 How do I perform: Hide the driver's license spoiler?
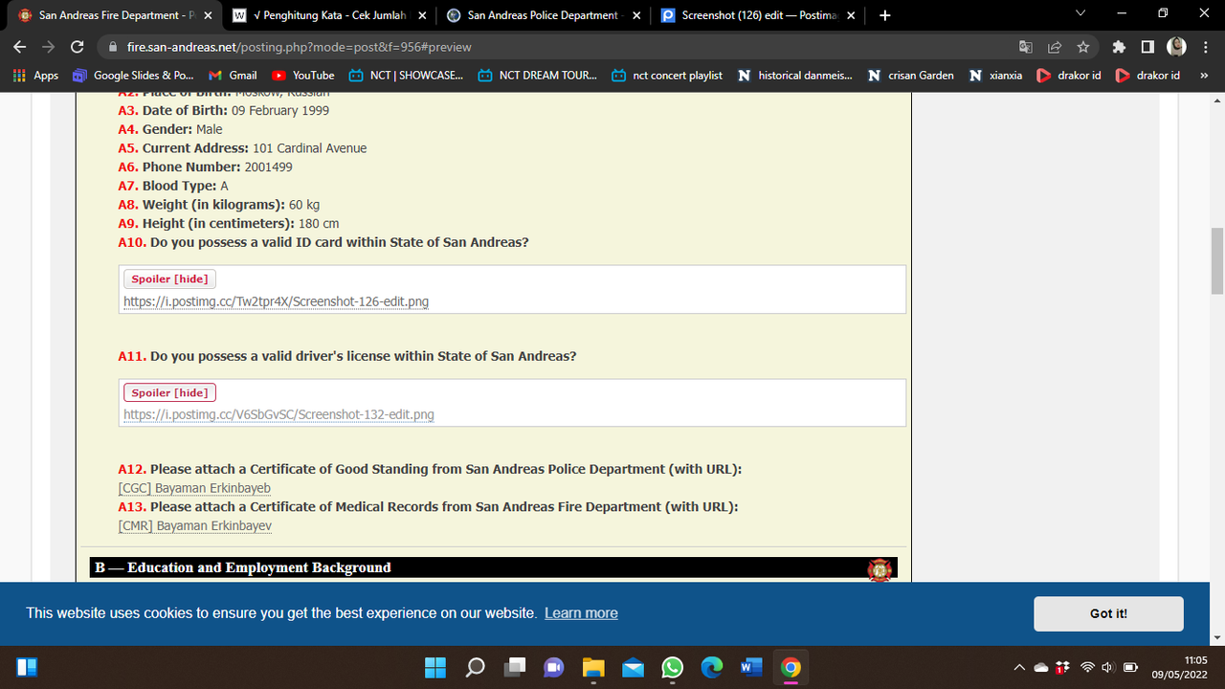click(169, 392)
